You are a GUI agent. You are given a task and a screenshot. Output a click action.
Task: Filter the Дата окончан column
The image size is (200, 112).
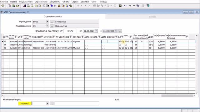[x=116, y=37]
